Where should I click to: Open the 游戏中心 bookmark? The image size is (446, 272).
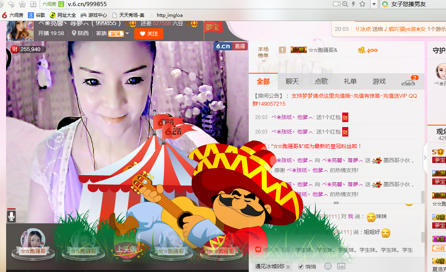[94, 15]
